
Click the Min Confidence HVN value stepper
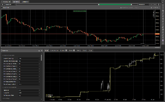click(x=39, y=64)
